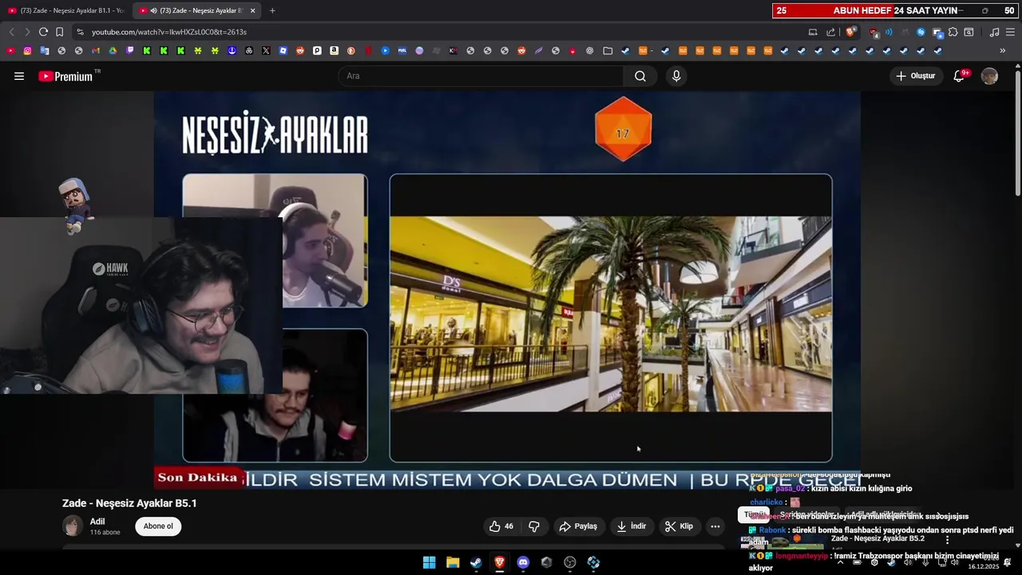Open YouTube guide hamburger menu

pos(19,76)
